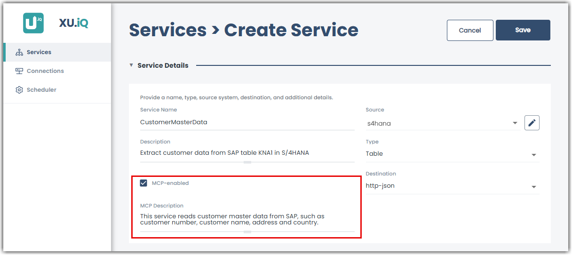572x255 pixels.
Task: Click the XU.iQ logo icon
Action: [33, 23]
